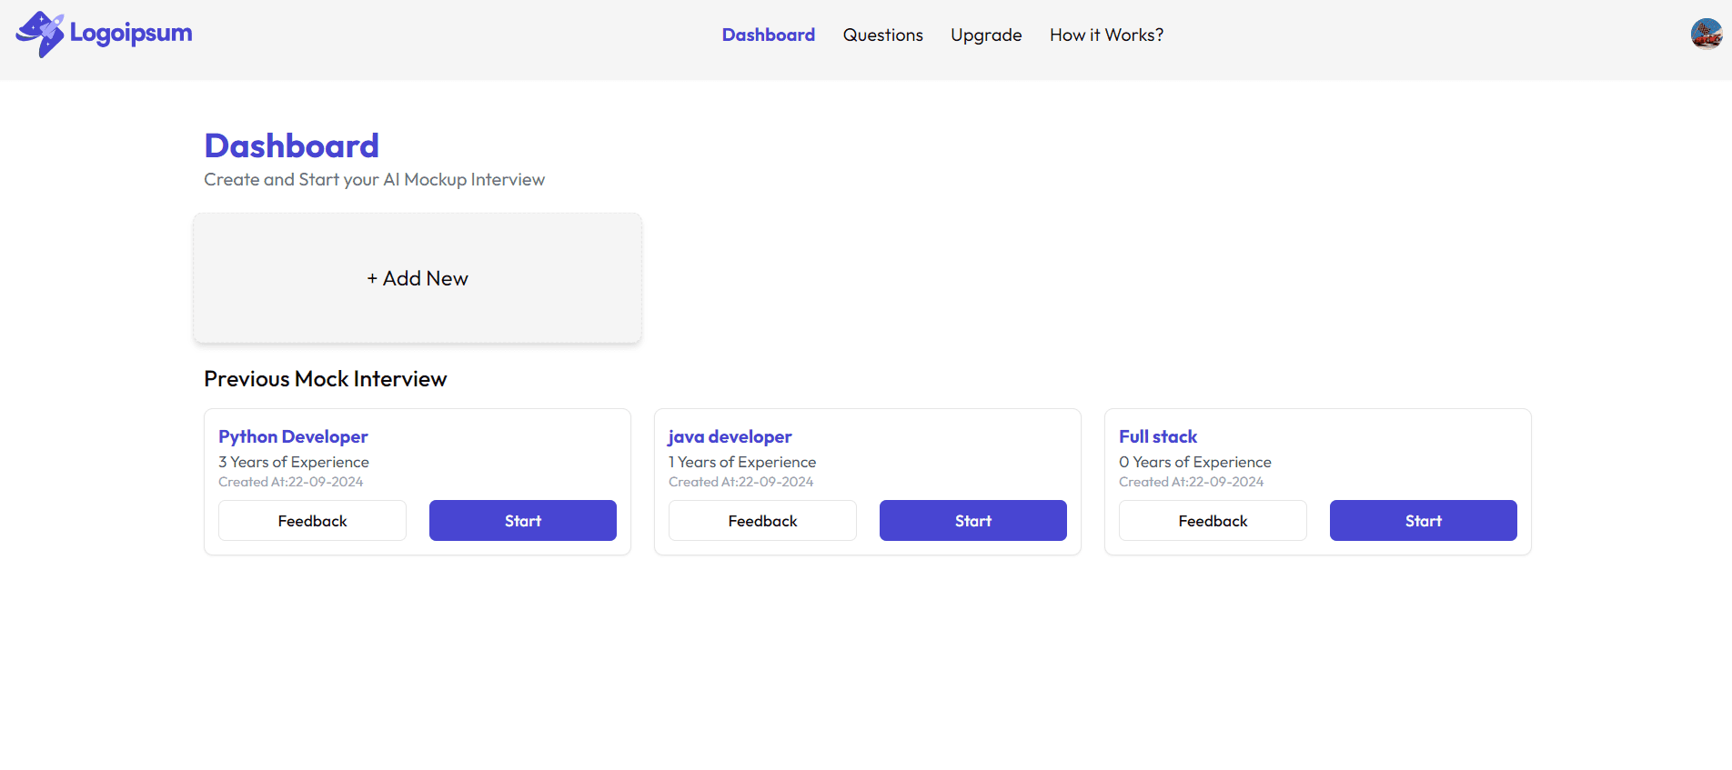Click Created At date on java developer card
1732x770 pixels.
pyautogui.click(x=741, y=482)
